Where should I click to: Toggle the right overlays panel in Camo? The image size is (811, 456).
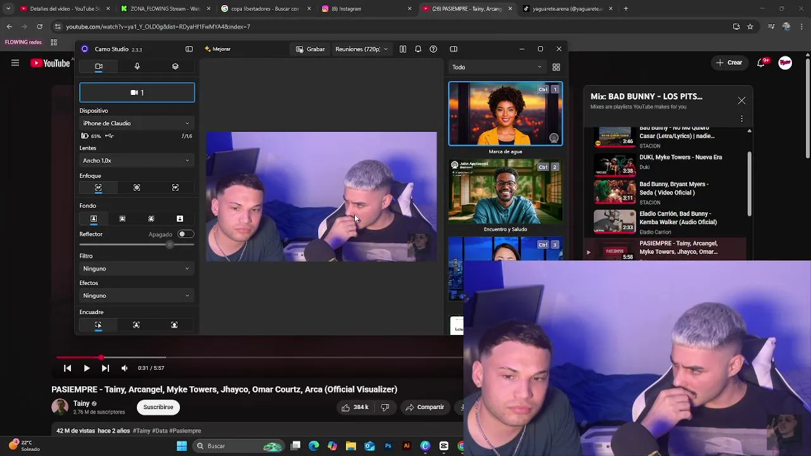(x=454, y=49)
